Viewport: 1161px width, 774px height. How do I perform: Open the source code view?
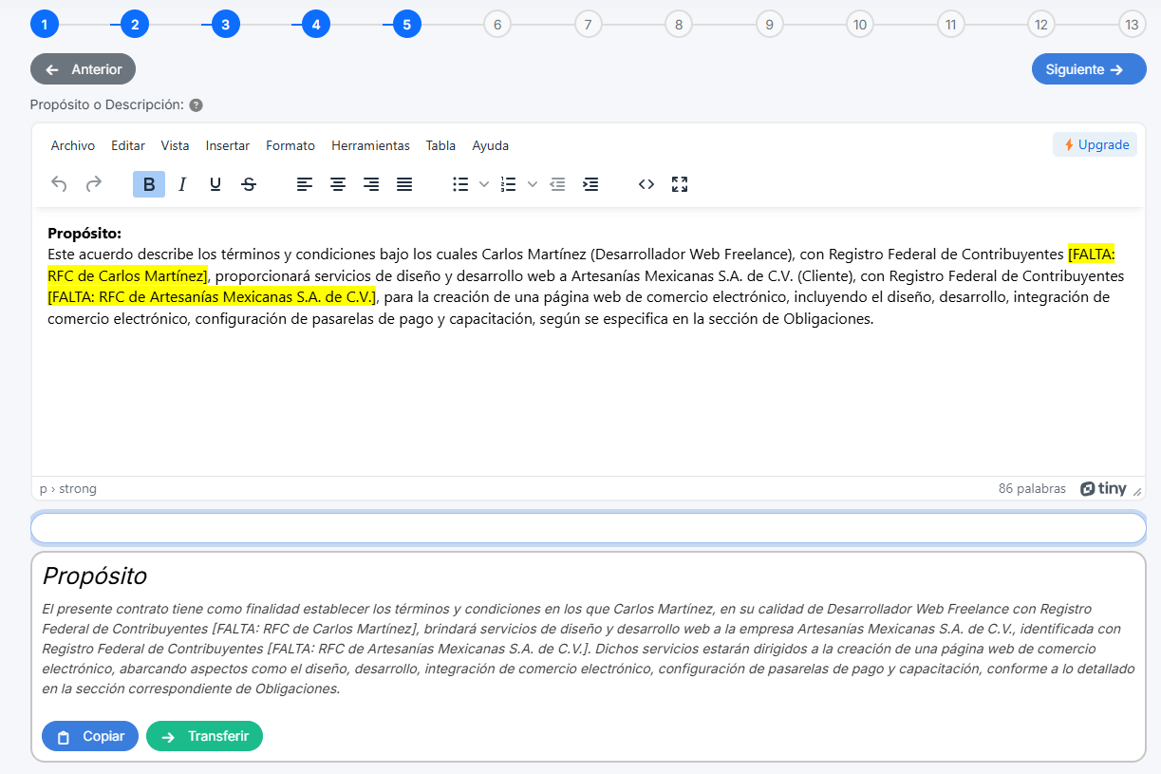646,184
